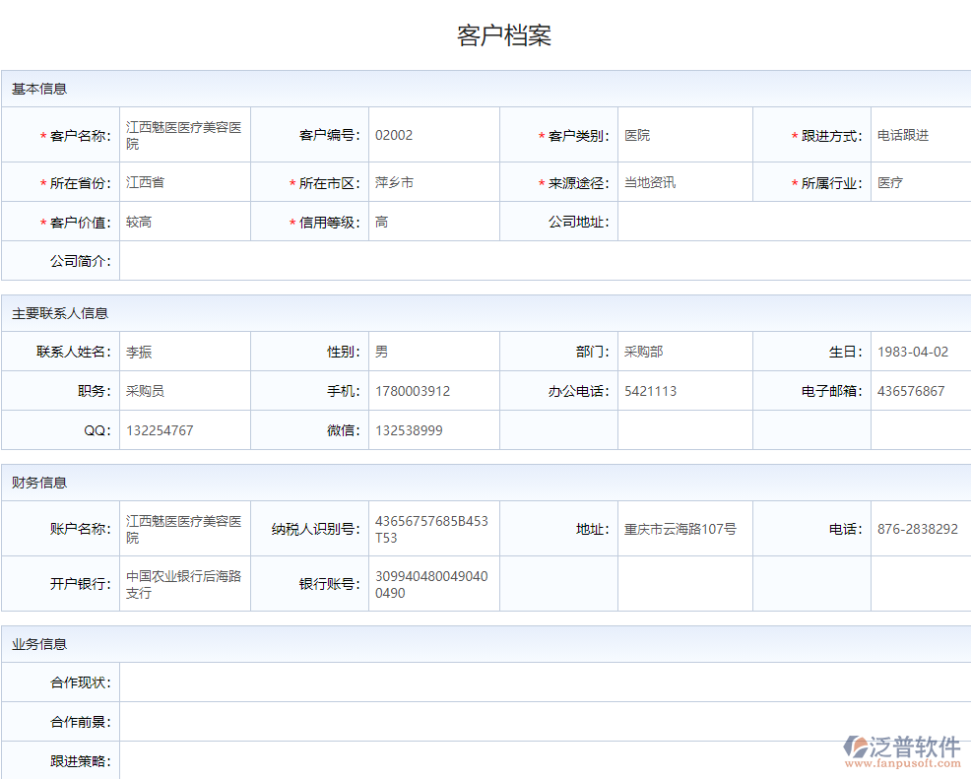Click the 泛普软件 logo icon

855,747
